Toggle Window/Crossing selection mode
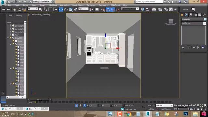Screen dimensions: 208x117 click(x=55, y=9)
